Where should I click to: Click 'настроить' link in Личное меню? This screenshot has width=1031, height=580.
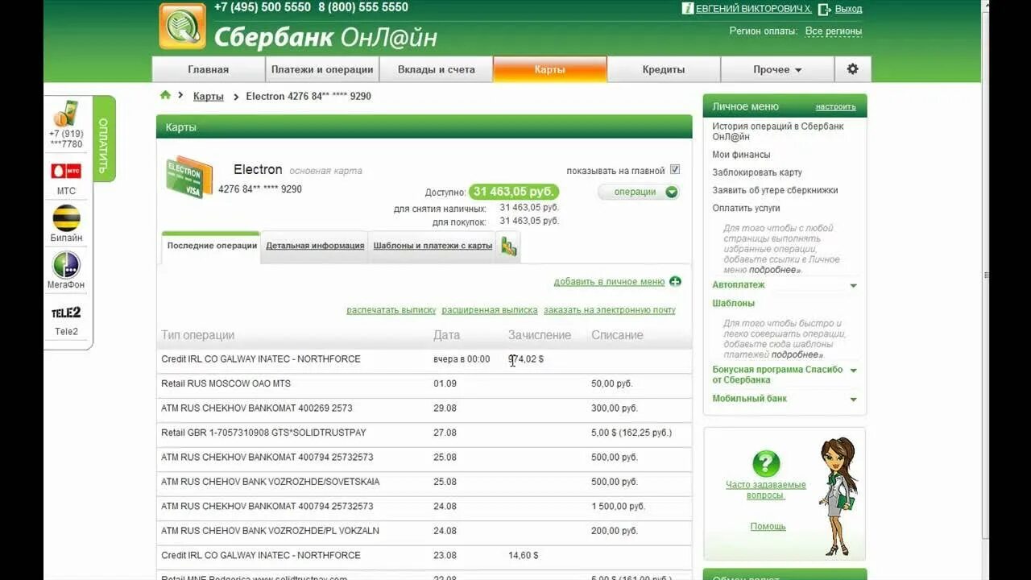coord(835,106)
